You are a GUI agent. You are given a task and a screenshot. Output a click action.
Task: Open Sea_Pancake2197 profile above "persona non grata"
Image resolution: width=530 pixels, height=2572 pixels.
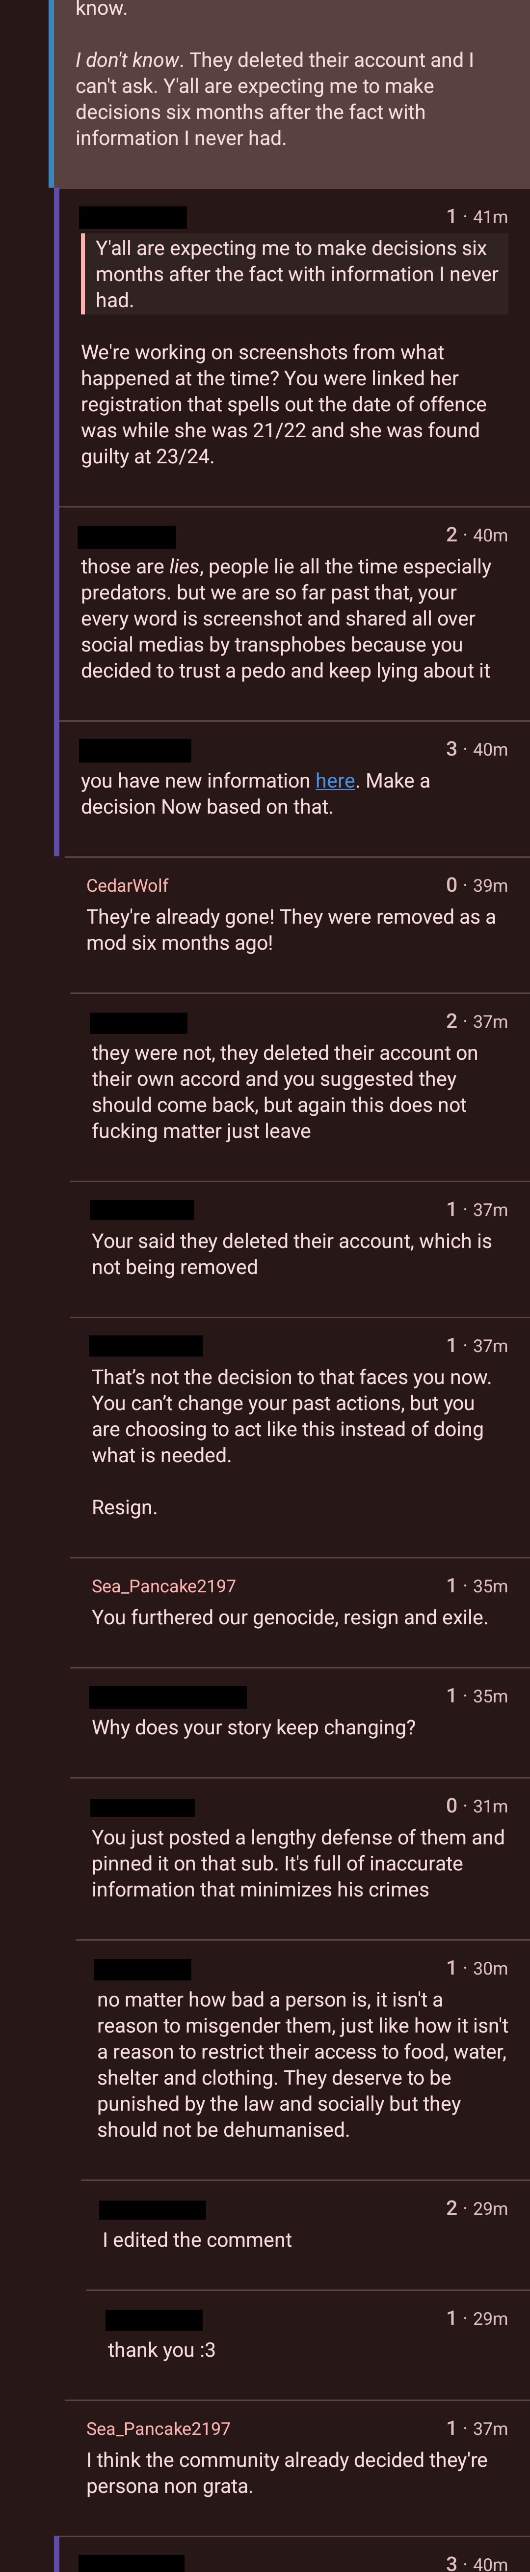tap(158, 2428)
